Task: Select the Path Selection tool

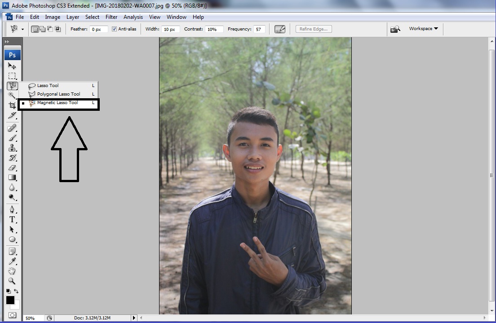Action: tap(12, 230)
